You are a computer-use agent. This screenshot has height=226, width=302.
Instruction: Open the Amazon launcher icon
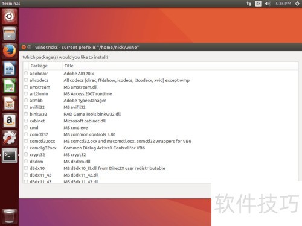(x=9, y=121)
